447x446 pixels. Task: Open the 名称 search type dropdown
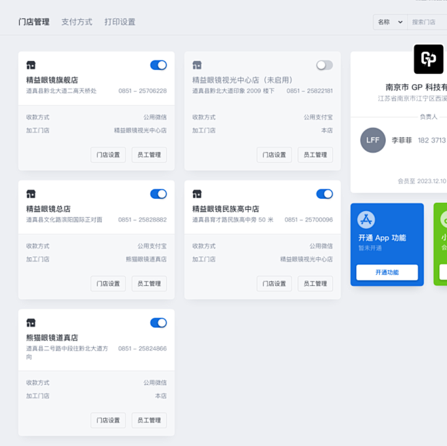pos(390,22)
